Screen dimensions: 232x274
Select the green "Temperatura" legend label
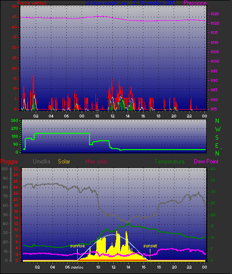pyautogui.click(x=169, y=161)
